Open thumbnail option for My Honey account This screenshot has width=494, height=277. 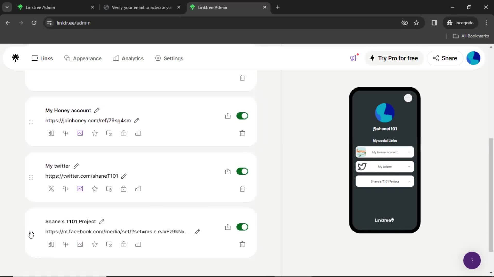(x=80, y=133)
